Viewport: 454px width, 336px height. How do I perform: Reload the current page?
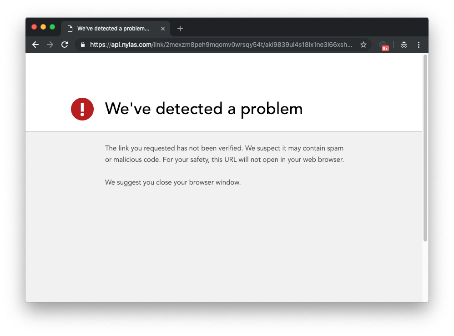64,45
